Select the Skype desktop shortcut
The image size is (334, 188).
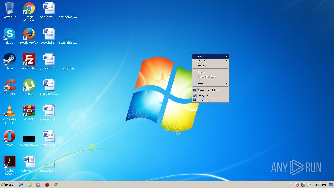(9, 36)
